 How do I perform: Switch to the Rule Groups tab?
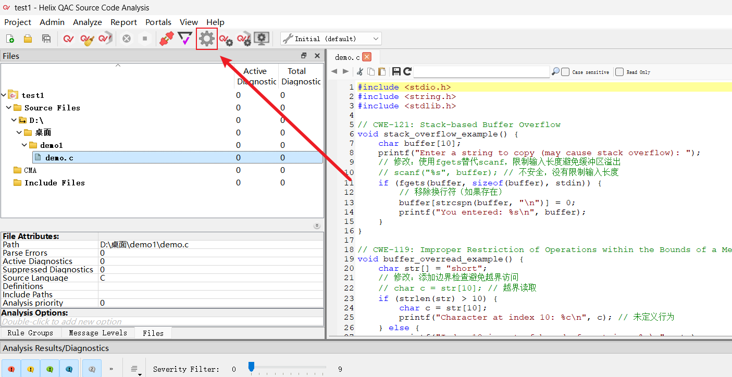(x=30, y=333)
